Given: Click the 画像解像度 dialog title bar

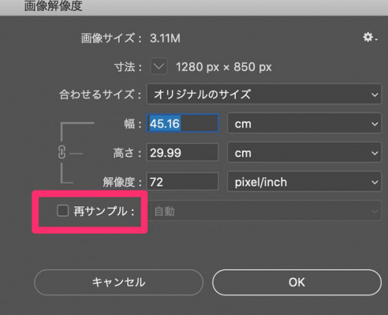Looking at the screenshot, I should coord(194,6).
